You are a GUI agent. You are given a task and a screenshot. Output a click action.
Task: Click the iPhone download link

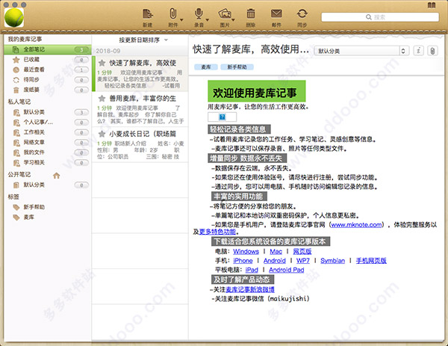point(243,261)
